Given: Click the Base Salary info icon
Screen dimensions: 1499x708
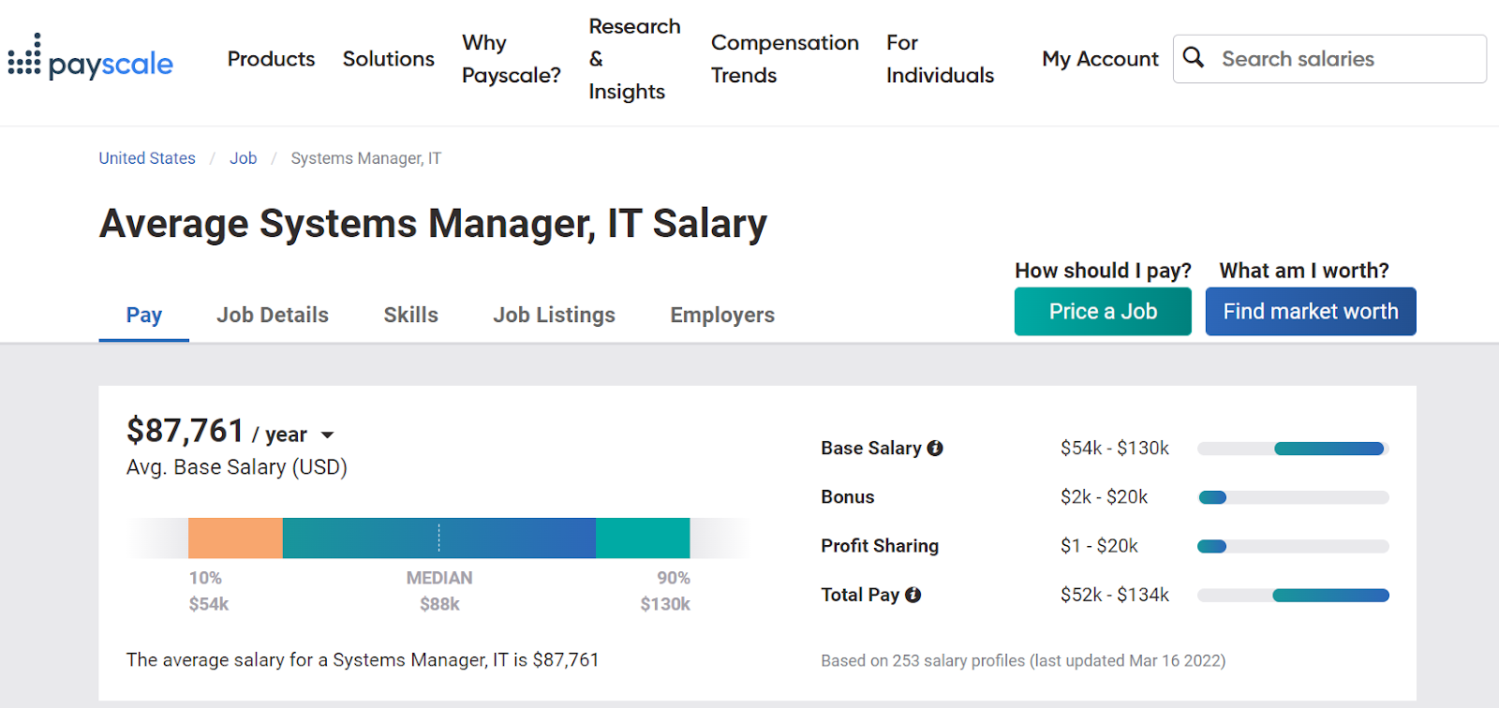Looking at the screenshot, I should click(x=935, y=449).
